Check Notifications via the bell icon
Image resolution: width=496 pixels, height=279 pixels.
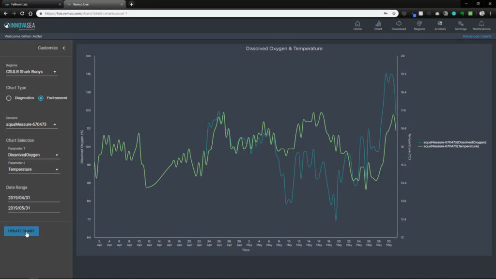pos(481,25)
